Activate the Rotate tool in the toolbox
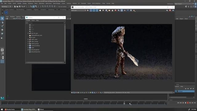The image size is (197, 111). [2, 34]
